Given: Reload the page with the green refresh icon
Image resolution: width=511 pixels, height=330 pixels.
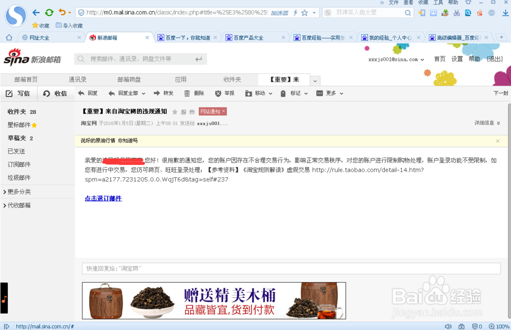Looking at the screenshot, I should coord(49,13).
